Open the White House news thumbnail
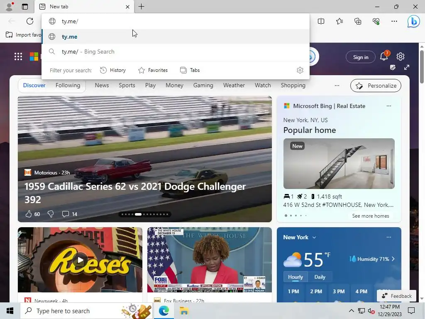This screenshot has width=425, height=319. click(x=210, y=260)
